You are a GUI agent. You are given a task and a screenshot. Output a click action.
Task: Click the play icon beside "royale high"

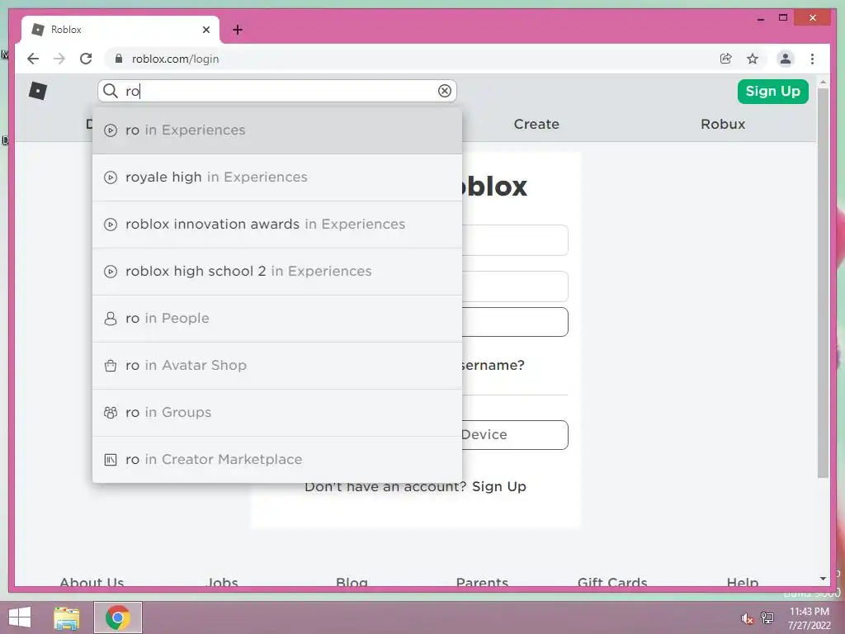[x=111, y=177]
